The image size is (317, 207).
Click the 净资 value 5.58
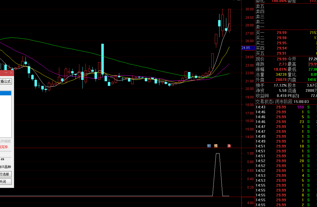click(283, 90)
